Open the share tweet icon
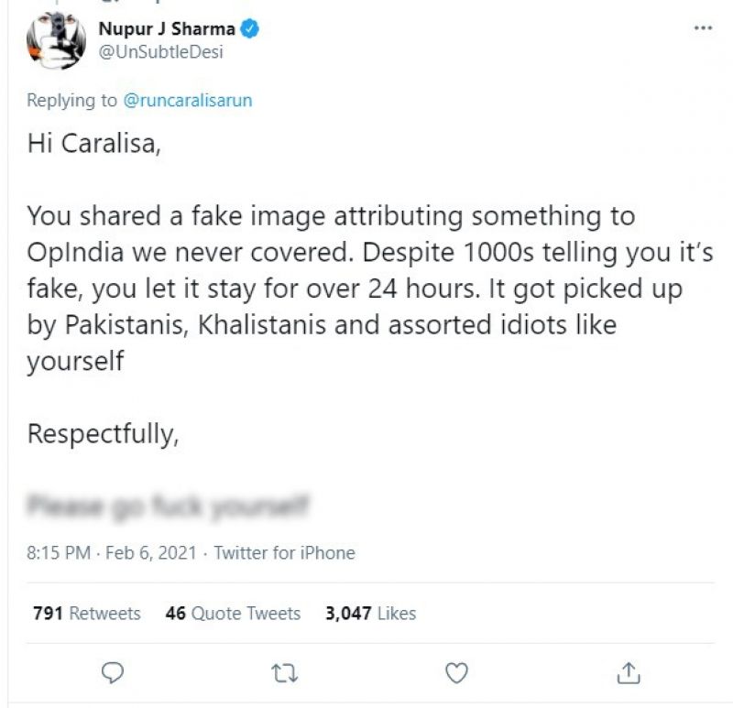This screenshot has width=733, height=708. point(629,673)
